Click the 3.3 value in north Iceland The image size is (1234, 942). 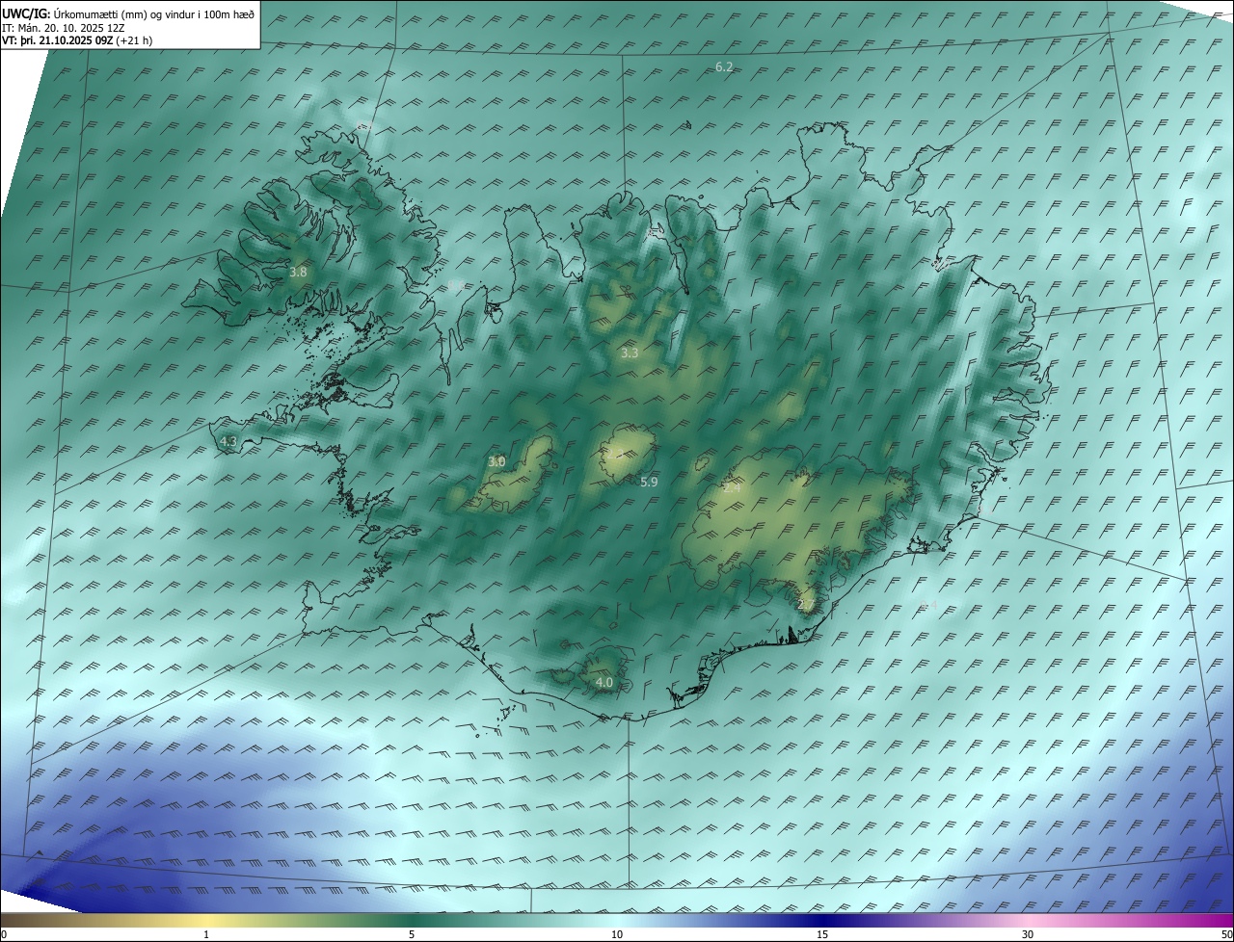(630, 353)
